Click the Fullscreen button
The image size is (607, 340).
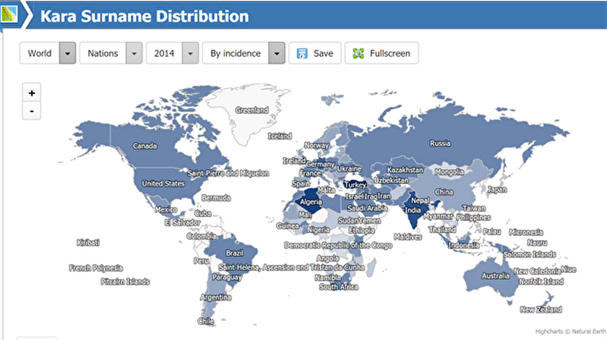tap(382, 53)
